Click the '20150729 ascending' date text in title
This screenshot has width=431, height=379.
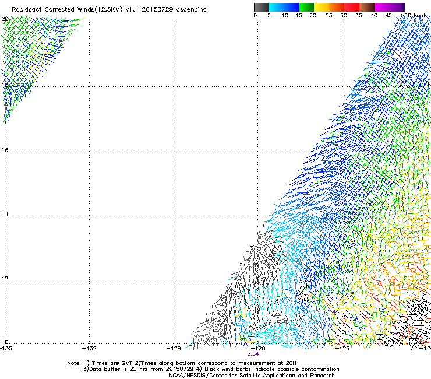174,10
